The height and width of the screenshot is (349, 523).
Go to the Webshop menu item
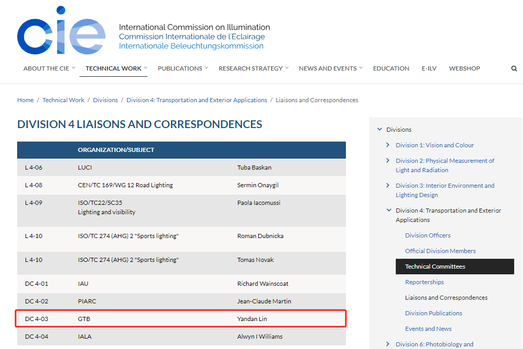[464, 68]
